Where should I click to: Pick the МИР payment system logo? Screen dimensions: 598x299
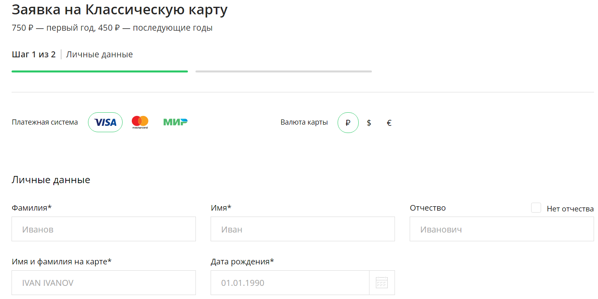(x=175, y=122)
